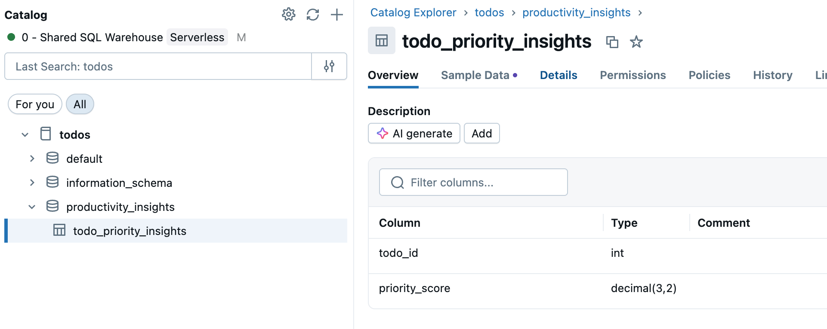
Task: Click the magnifying glass in Filter columns field
Action: pyautogui.click(x=396, y=182)
